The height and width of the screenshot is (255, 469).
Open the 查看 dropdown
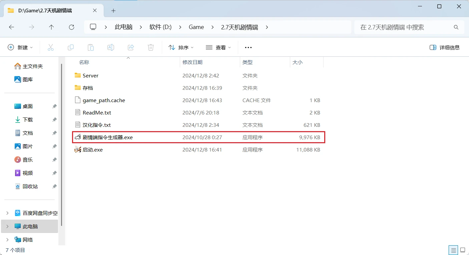[x=218, y=47]
